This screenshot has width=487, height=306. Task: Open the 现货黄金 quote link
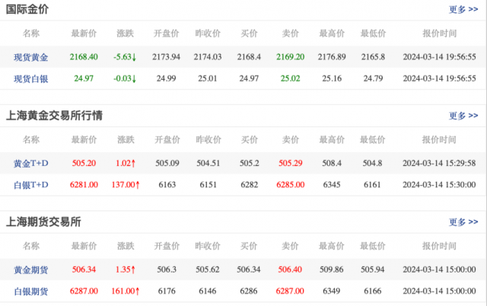pyautogui.click(x=31, y=57)
